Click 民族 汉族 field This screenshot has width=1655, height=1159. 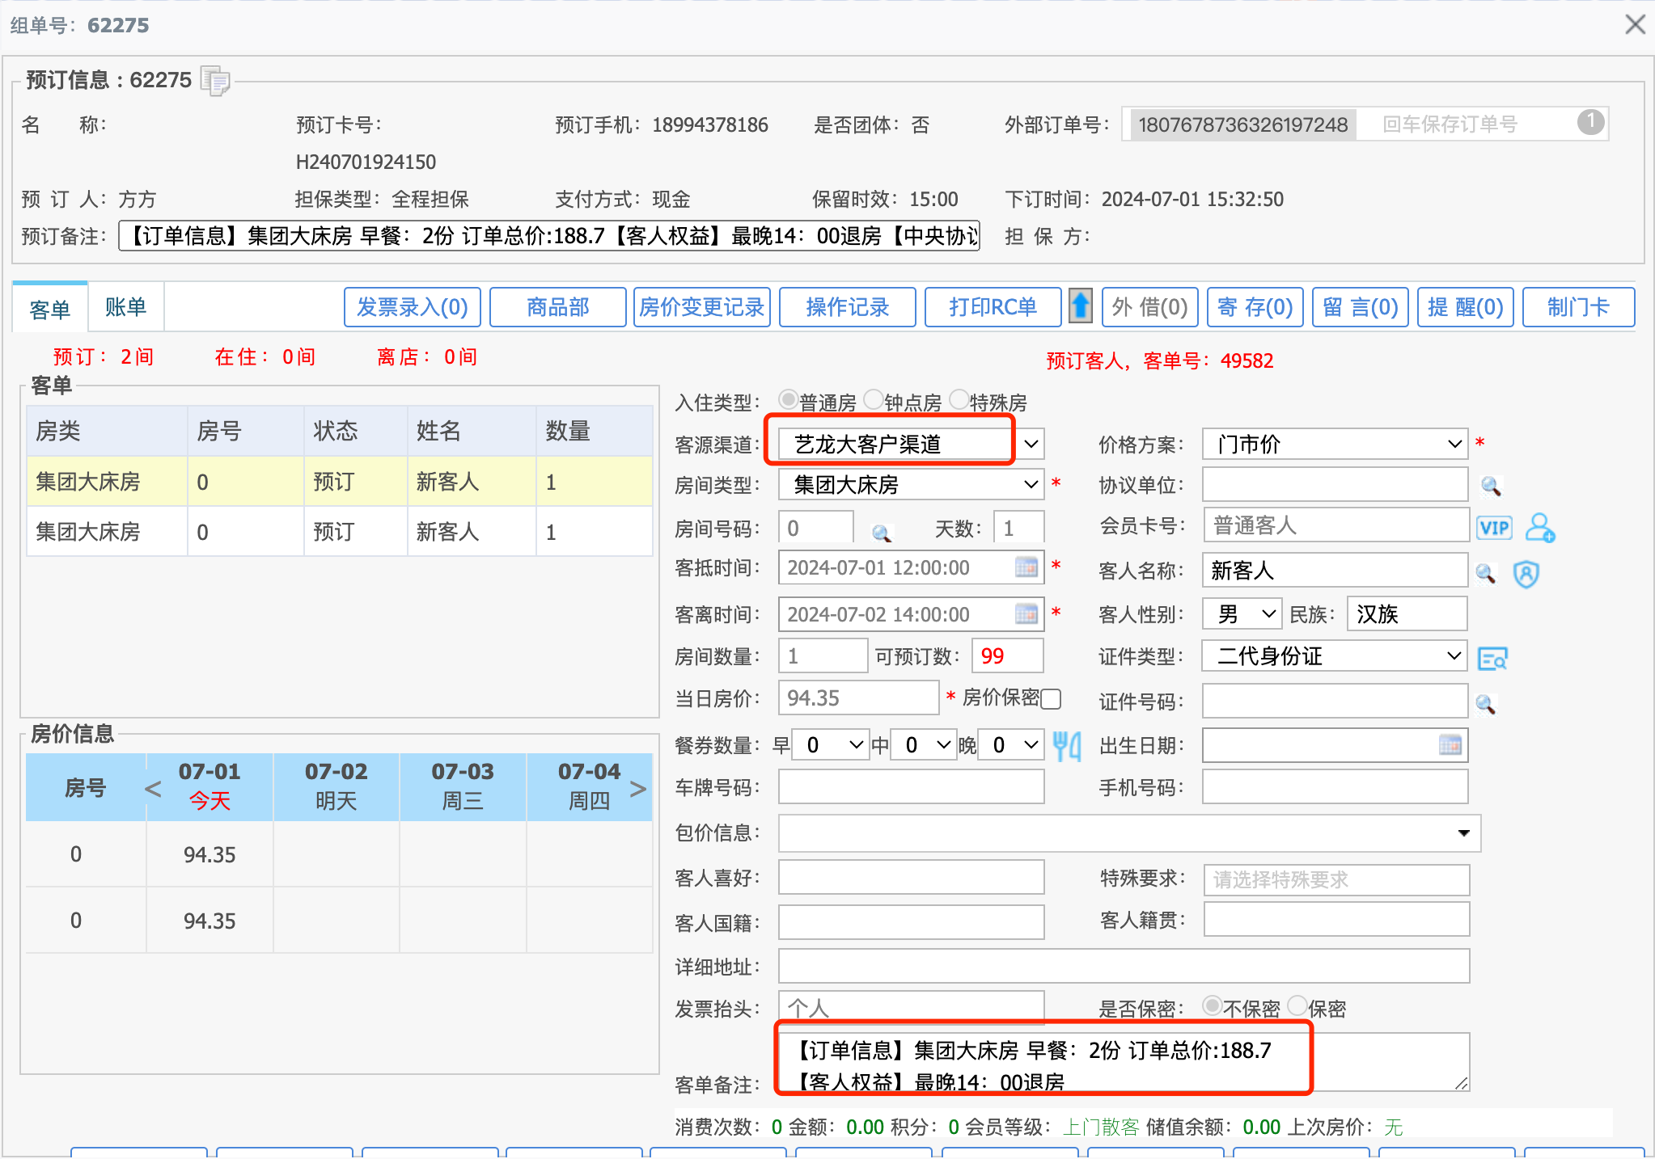click(x=1407, y=613)
